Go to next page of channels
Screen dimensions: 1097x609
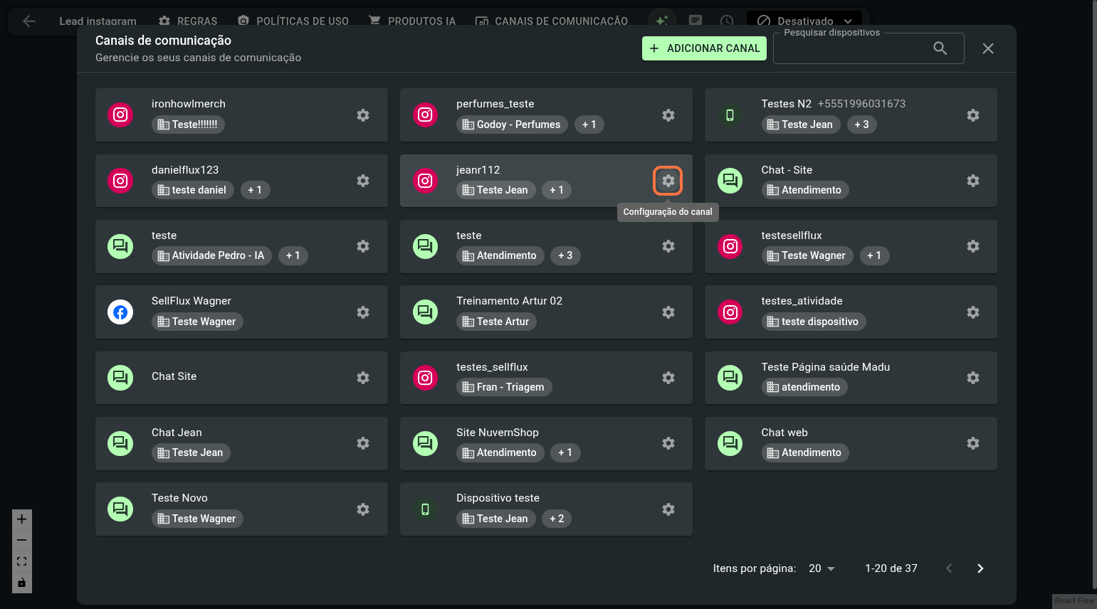980,568
